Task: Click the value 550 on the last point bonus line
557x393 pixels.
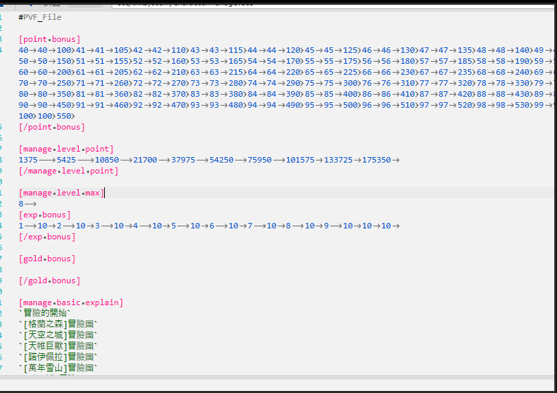Action: [x=64, y=116]
